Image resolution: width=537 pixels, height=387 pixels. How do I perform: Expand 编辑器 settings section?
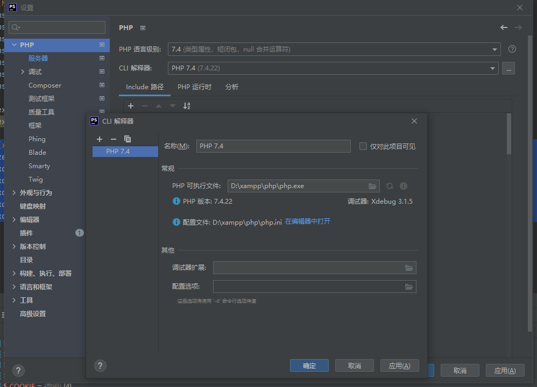[14, 220]
